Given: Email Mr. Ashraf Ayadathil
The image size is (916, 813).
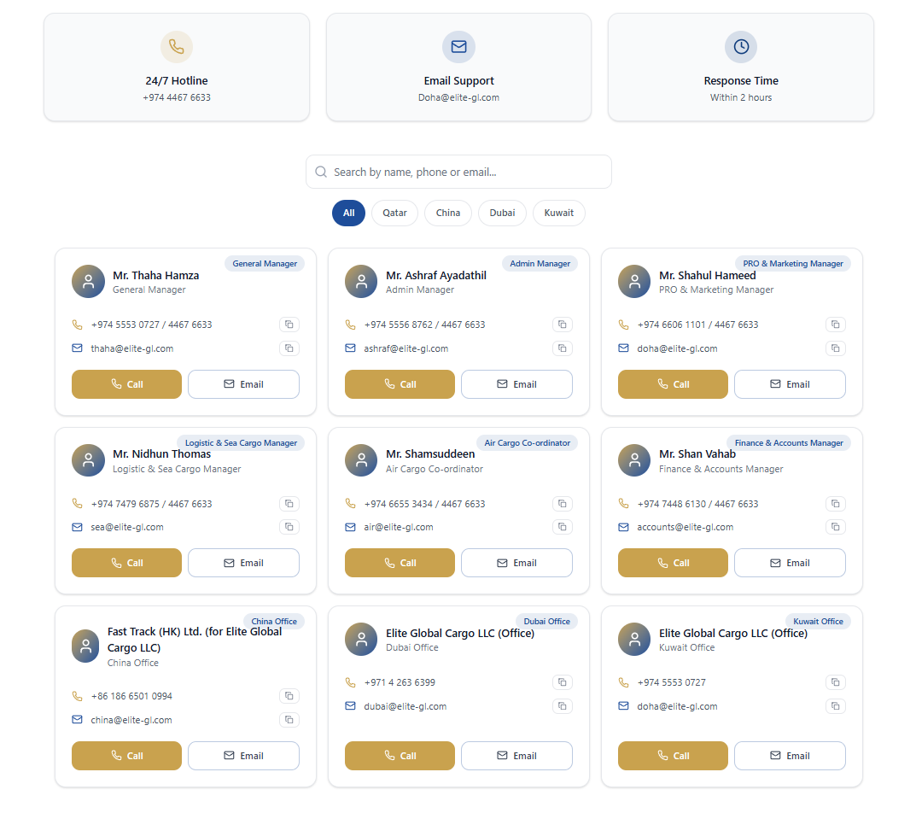Looking at the screenshot, I should (517, 384).
